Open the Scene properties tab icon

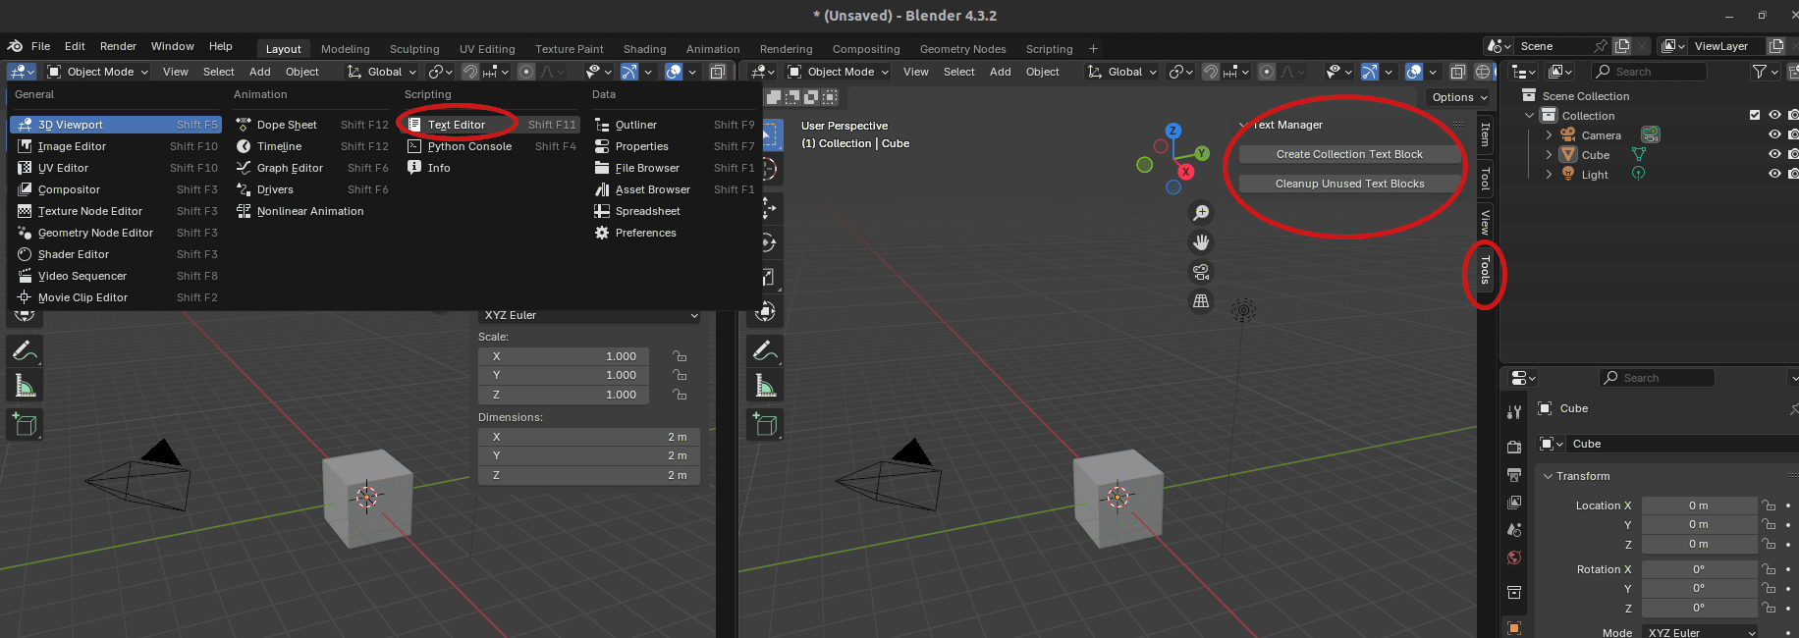1514,530
